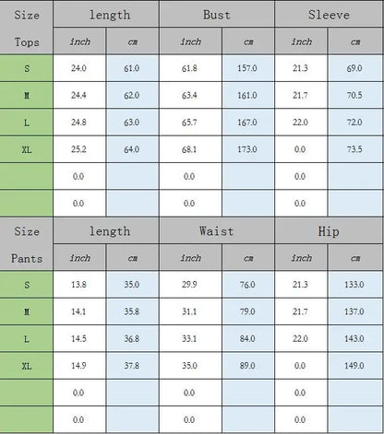This screenshot has height=434, width=384.
Task: Select the Tops length 64.0 cm cell
Action: tap(133, 149)
